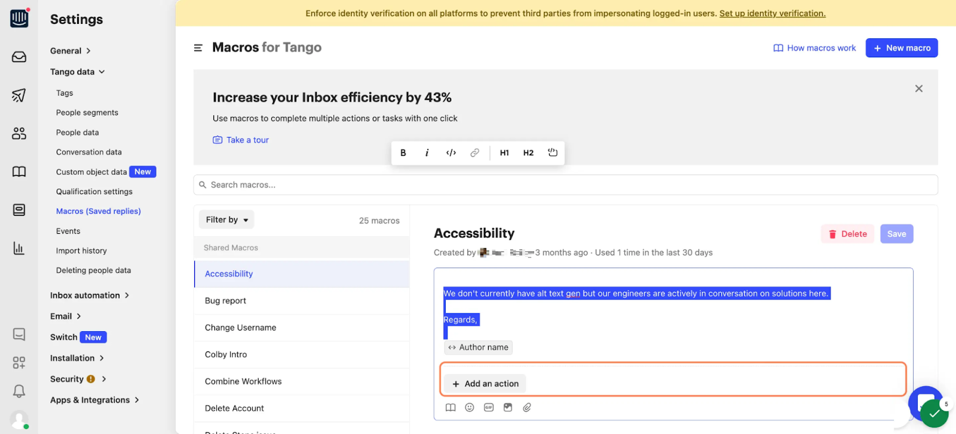The image size is (956, 434).
Task: Insert code formatting with the code icon
Action: coord(451,153)
